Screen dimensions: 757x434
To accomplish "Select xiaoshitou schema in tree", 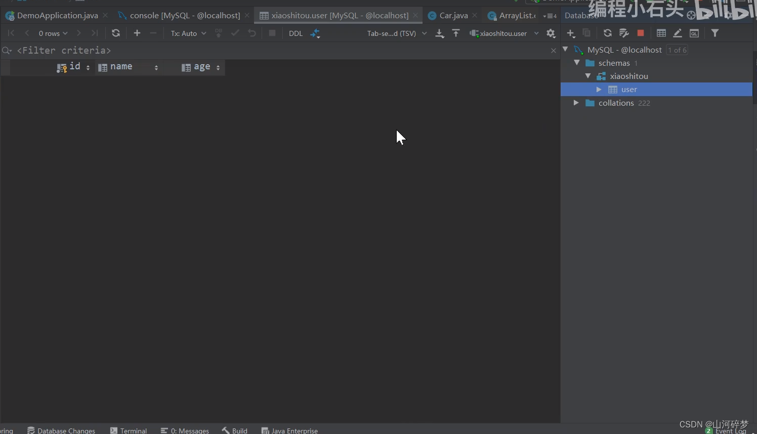I will pyautogui.click(x=629, y=76).
